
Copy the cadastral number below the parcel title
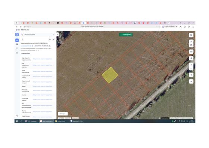click(x=33, y=46)
